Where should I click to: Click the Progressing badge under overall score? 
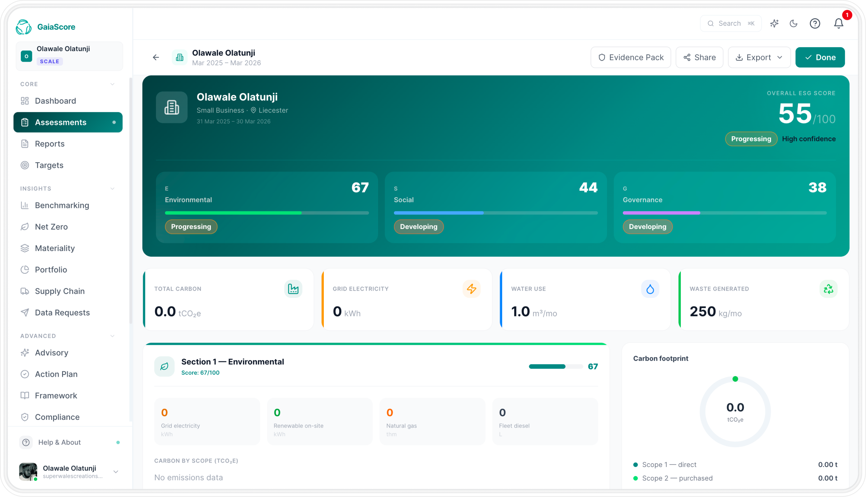click(x=751, y=139)
